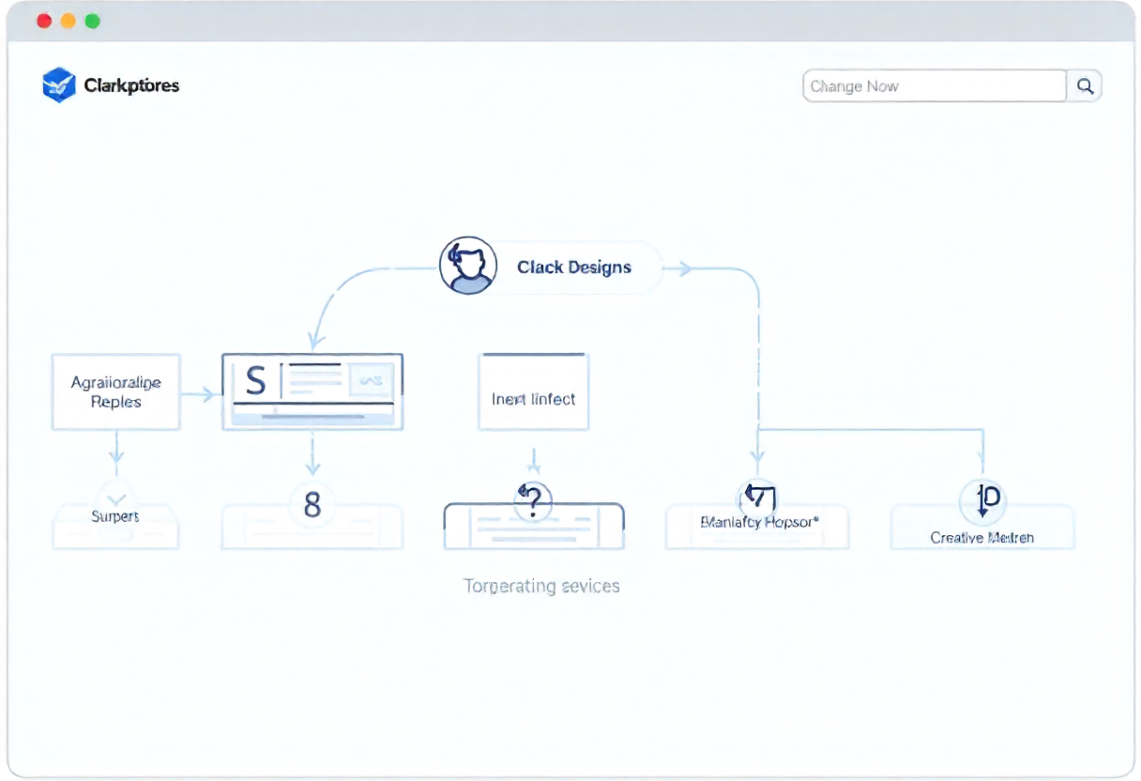The height and width of the screenshot is (781, 1141).
Task: Click the circular icon above Bmanlafcy Hopsor
Action: click(x=757, y=499)
